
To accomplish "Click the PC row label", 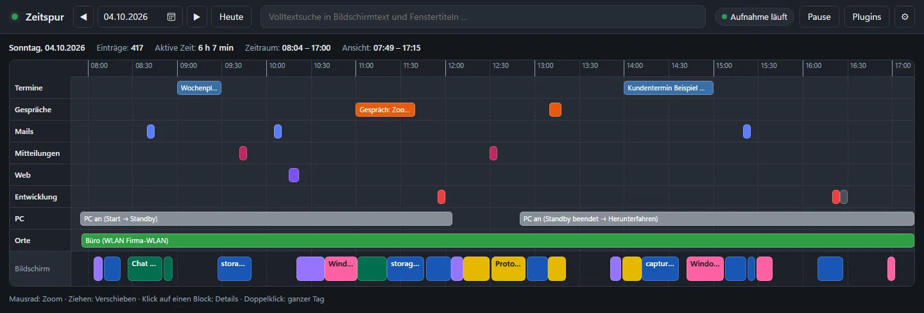I will pos(19,219).
